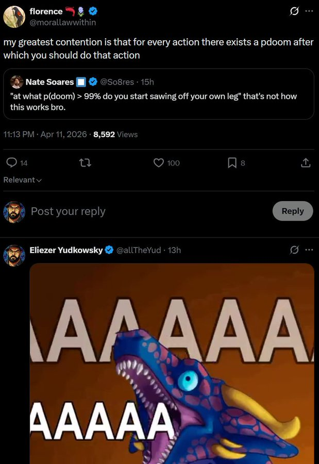Click Nate Soares' verified checkmark
Image resolution: width=319 pixels, height=464 pixels.
point(92,81)
